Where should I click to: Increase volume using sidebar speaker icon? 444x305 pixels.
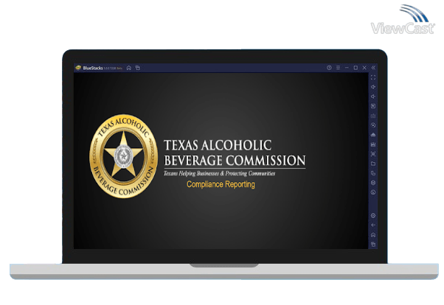pos(373,87)
